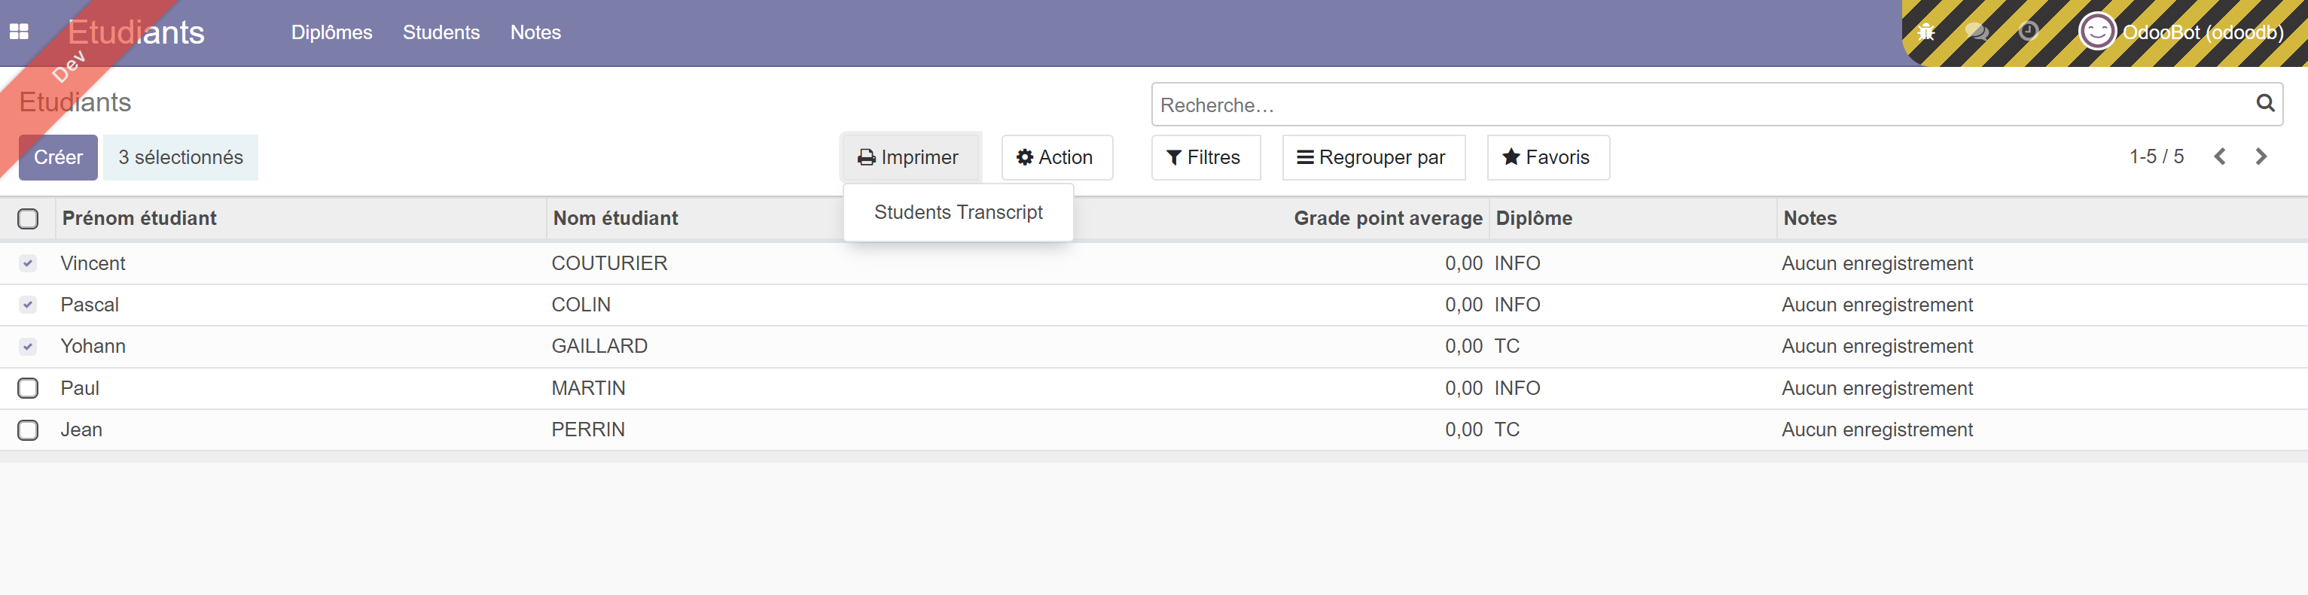The width and height of the screenshot is (2308, 595).
Task: Open the conversations chat icon
Action: pos(1976,32)
